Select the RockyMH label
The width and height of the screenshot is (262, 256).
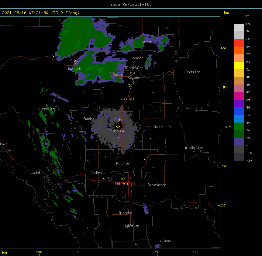click(x=74, y=69)
